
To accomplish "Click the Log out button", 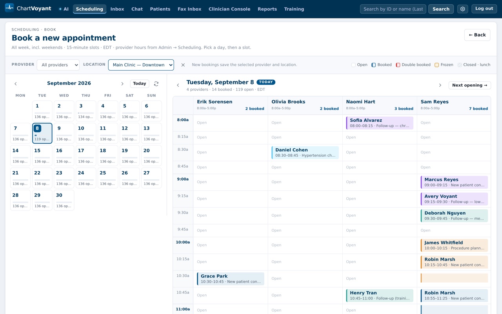I will 484,9.
